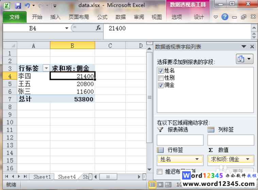Select cell containing 李四
This screenshot has height=190, width=258.
(33, 76)
